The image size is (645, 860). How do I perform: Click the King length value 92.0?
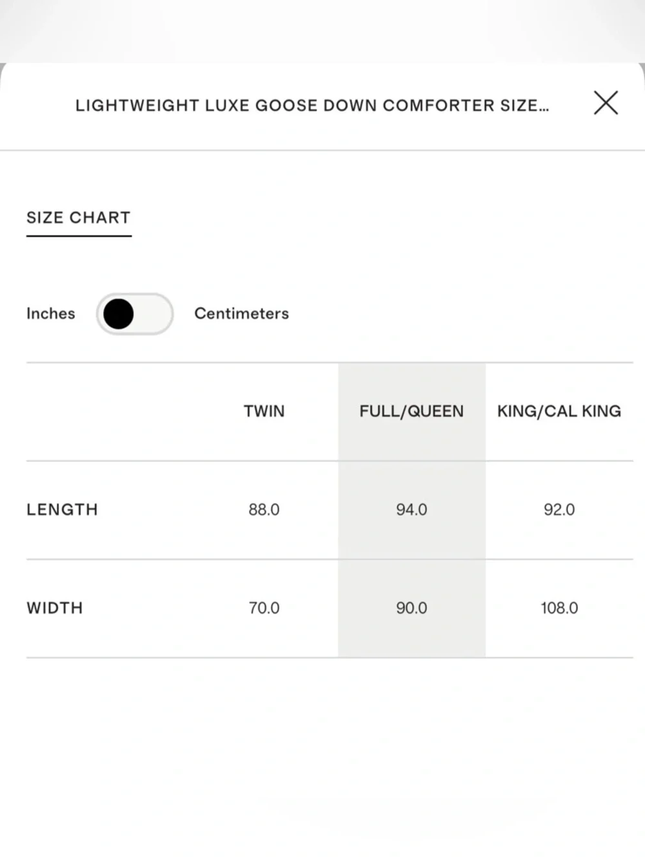pyautogui.click(x=559, y=510)
